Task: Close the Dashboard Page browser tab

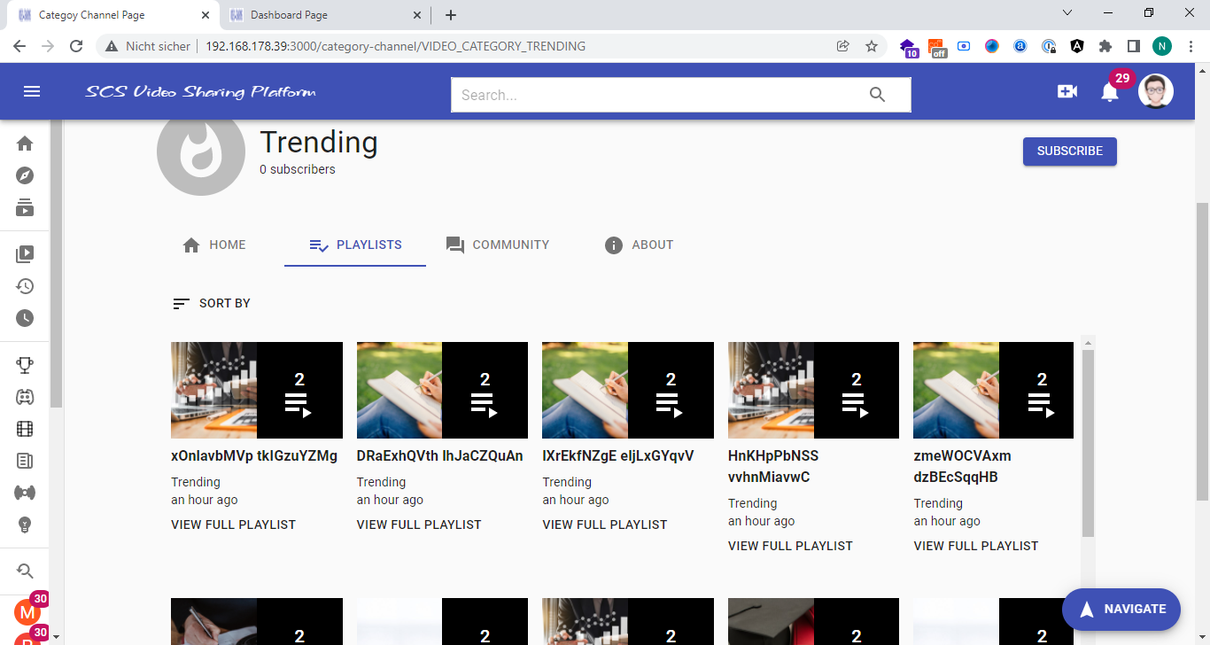Action: [x=418, y=15]
